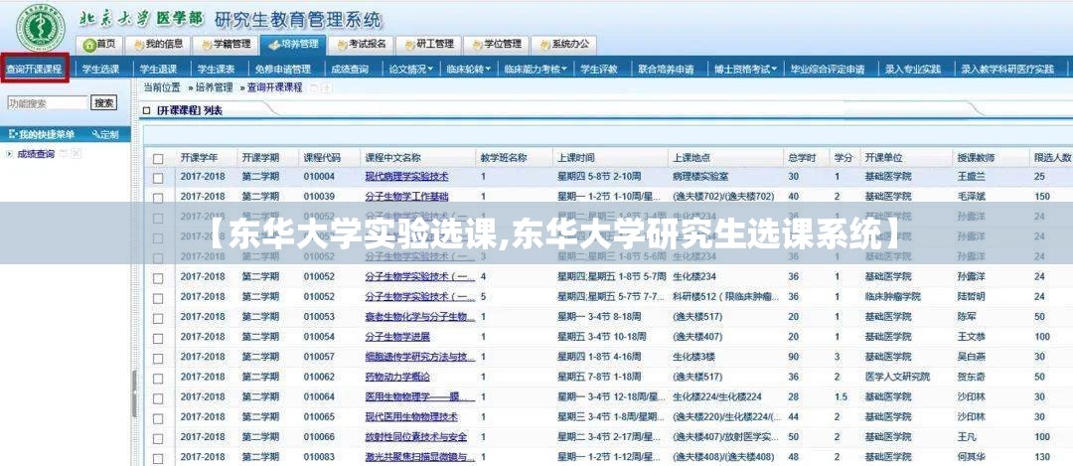Switch to the 学籍管理 tab
This screenshot has height=466, width=1073.
point(226,44)
